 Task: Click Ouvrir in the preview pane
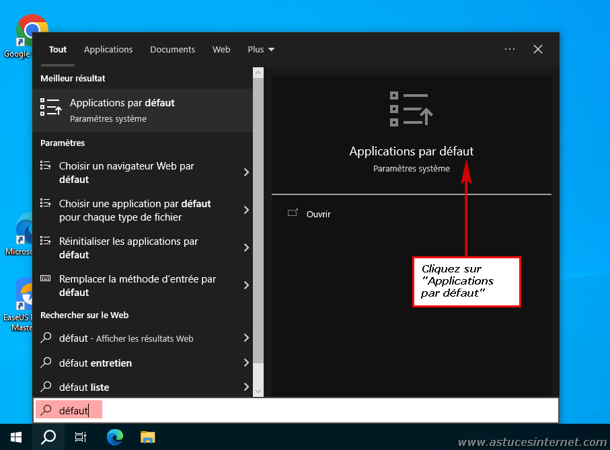(318, 214)
